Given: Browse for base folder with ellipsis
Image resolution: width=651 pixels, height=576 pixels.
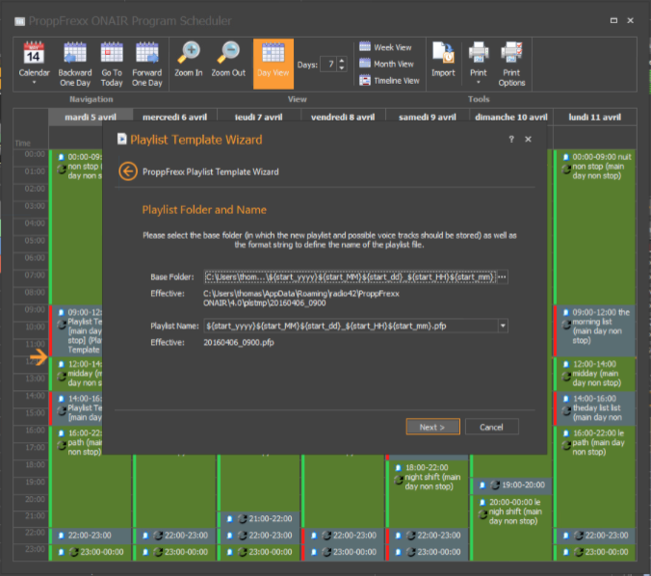Looking at the screenshot, I should 502,277.
